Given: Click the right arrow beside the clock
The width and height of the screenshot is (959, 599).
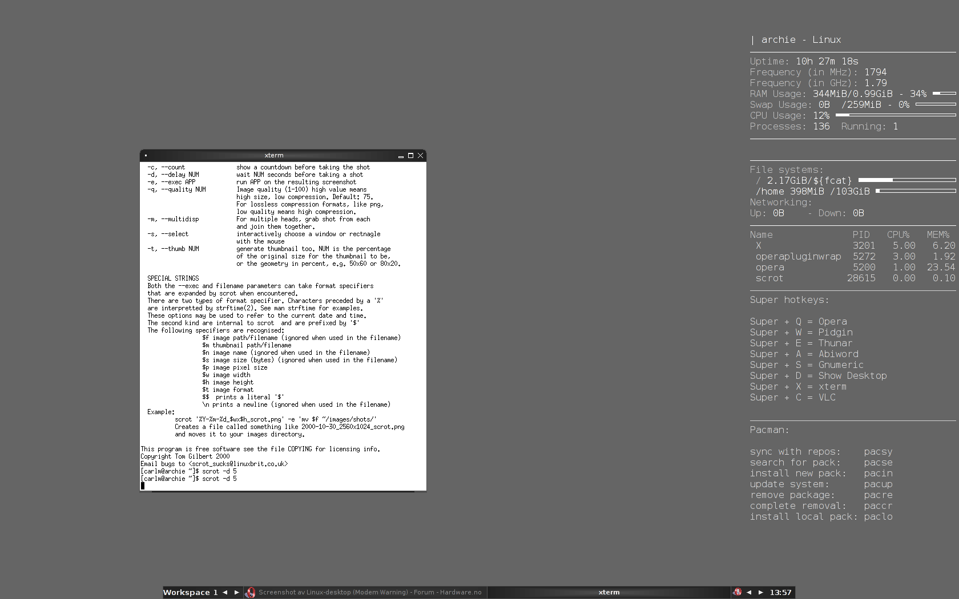Looking at the screenshot, I should pos(760,593).
